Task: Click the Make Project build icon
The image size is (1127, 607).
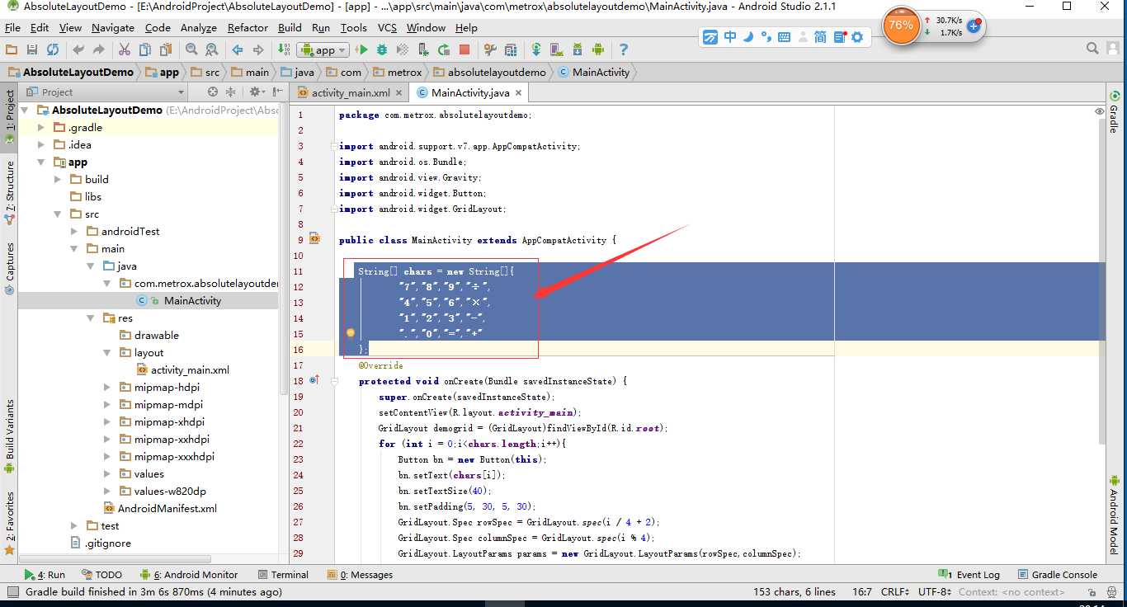Action: point(284,50)
